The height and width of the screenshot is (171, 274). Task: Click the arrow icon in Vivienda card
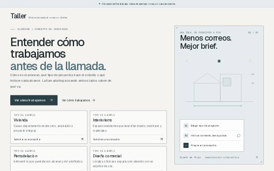click(x=82, y=139)
